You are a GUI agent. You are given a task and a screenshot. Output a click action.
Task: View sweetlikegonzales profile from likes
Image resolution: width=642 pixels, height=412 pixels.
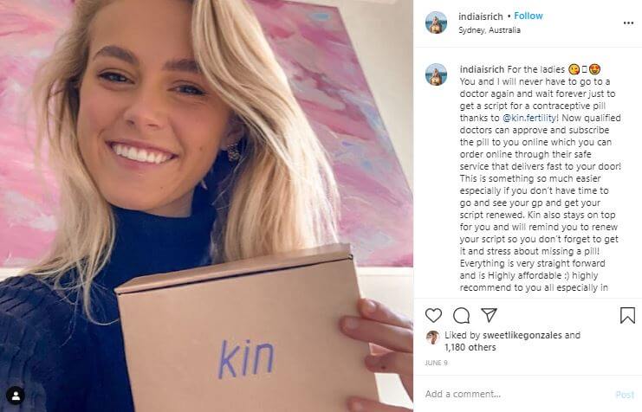tap(522, 336)
